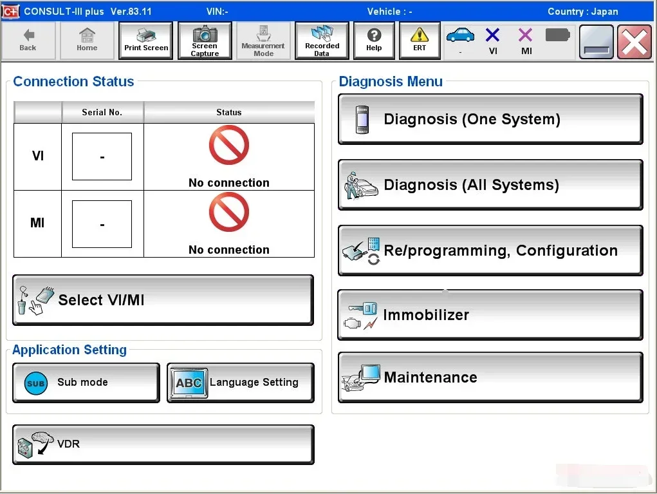The image size is (657, 494).
Task: Open Recorded Data in toolbar
Action: 322,41
